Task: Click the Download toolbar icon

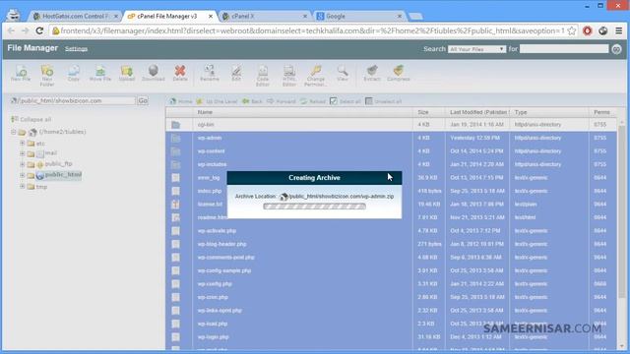Action: click(154, 74)
